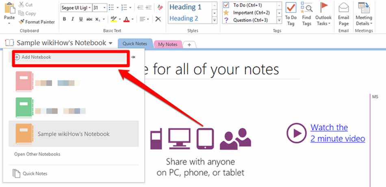Clear all formatting with eraser icon
Image resolution: width=386 pixels, height=187 pixels.
160,8
